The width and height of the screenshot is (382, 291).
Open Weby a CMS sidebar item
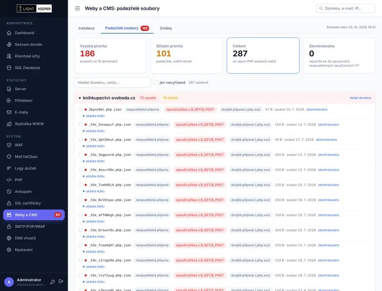(34, 215)
